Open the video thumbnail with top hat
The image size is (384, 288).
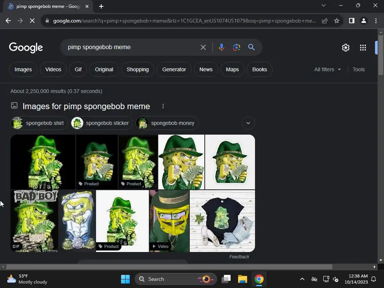pyautogui.click(x=169, y=221)
